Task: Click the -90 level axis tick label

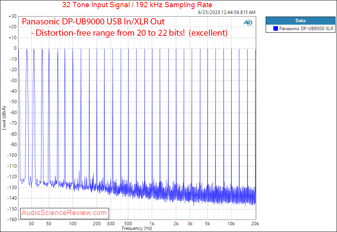Action: [x=13, y=145]
